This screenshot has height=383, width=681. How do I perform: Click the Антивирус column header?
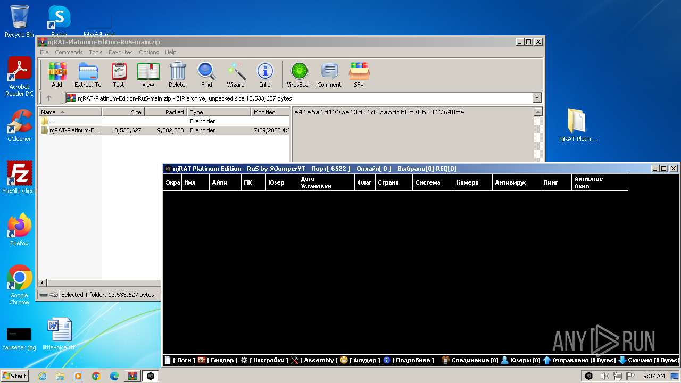(516, 182)
